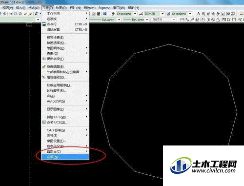
Task: Click the Copy toolbar icon
Action: click(x=16, y=14)
